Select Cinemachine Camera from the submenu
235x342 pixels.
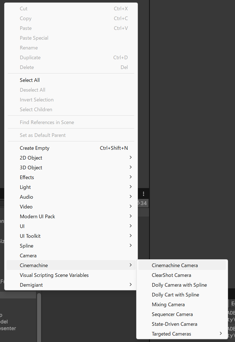point(175,265)
